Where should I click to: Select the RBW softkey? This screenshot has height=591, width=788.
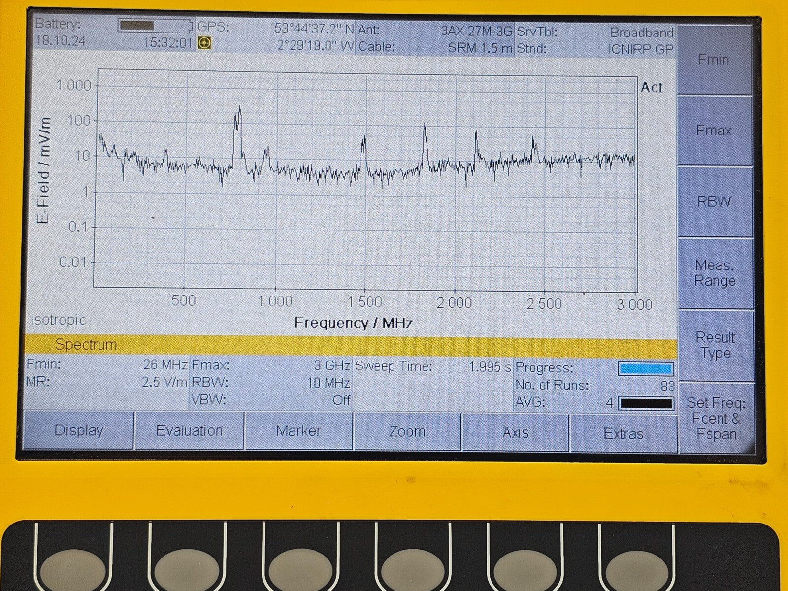pos(713,200)
